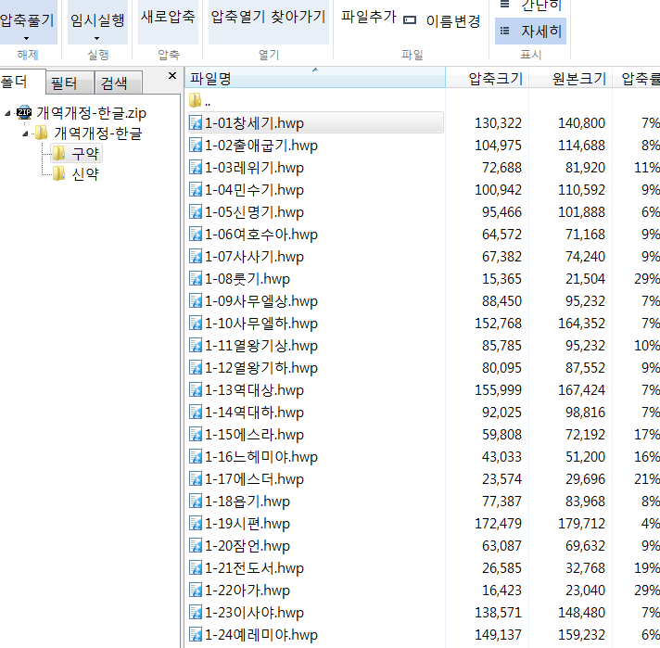Select file icon of 1-05신명기.hwp
This screenshot has height=648, width=660.
point(196,211)
